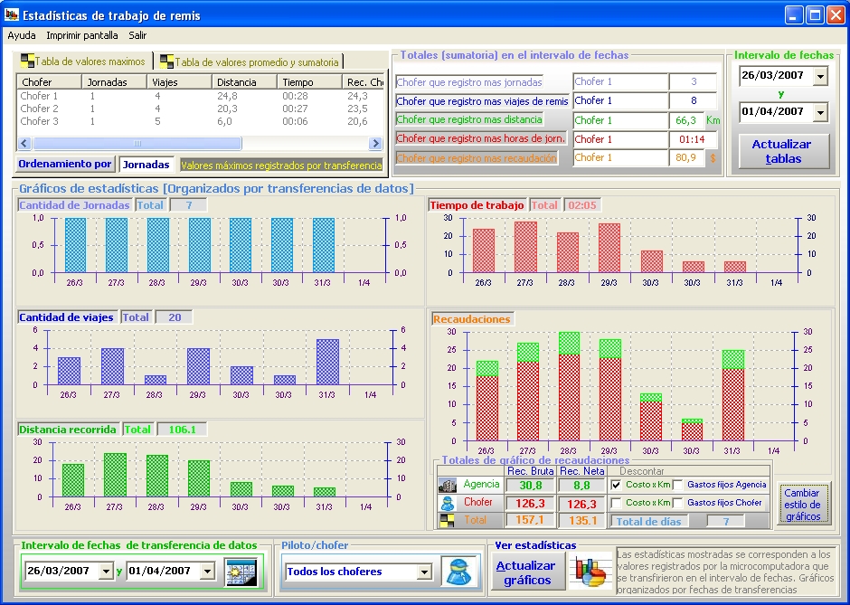Click the label Chofer que registro mas distancia
Image resolution: width=850 pixels, height=605 pixels.
(469, 119)
